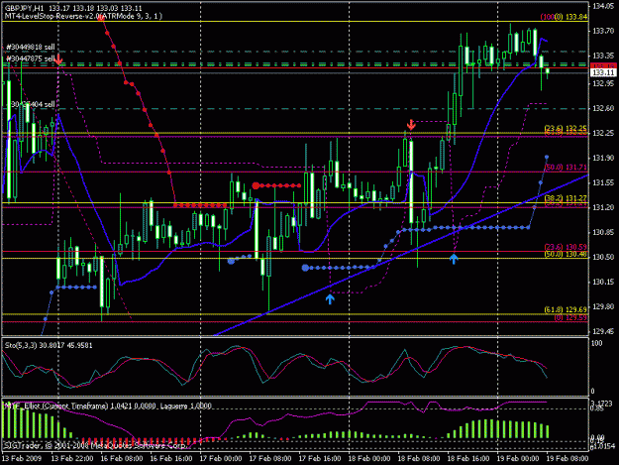Click the 129.80 price axis label

pyautogui.click(x=603, y=306)
